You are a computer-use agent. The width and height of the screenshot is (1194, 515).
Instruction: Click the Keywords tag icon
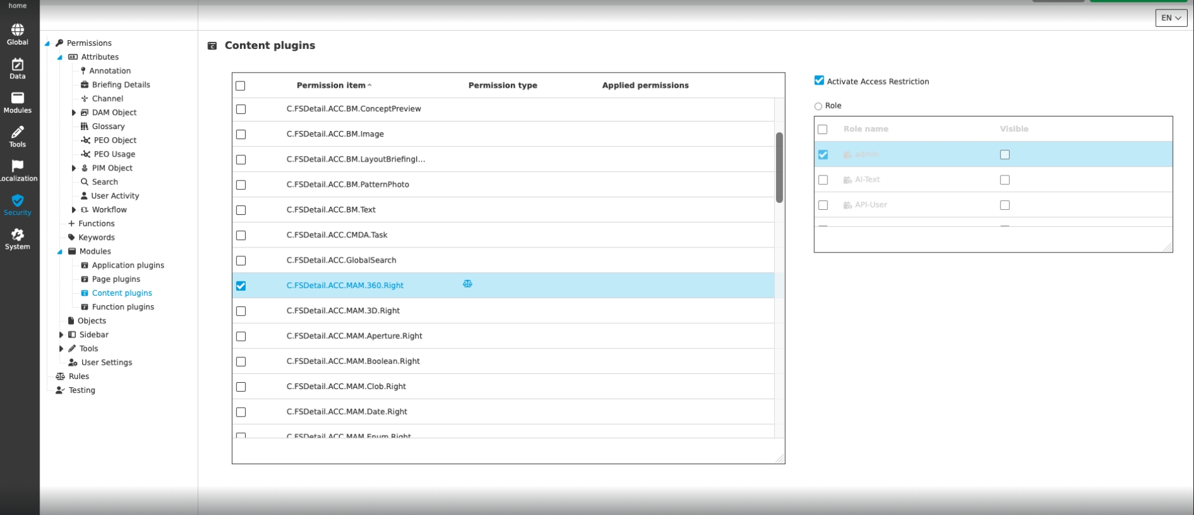(x=71, y=237)
